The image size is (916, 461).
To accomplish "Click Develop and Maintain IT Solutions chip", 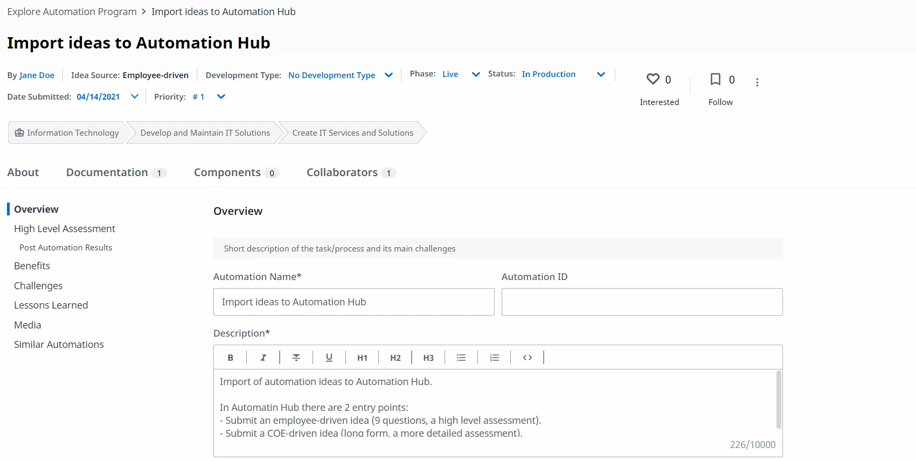I will pos(205,133).
